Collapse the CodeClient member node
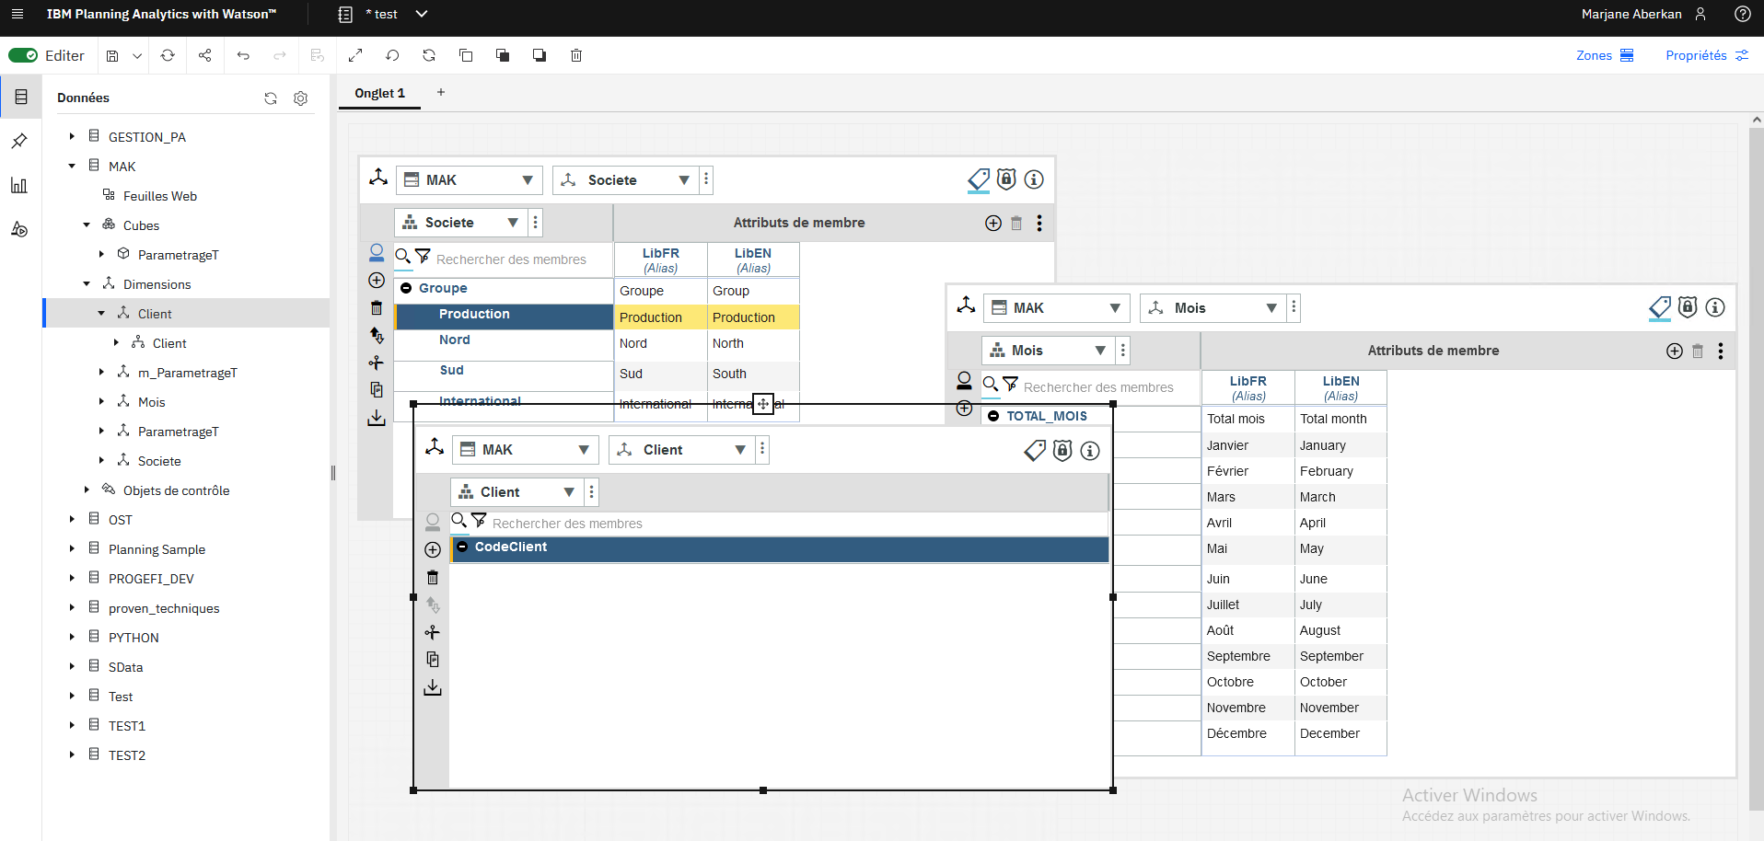 click(462, 547)
